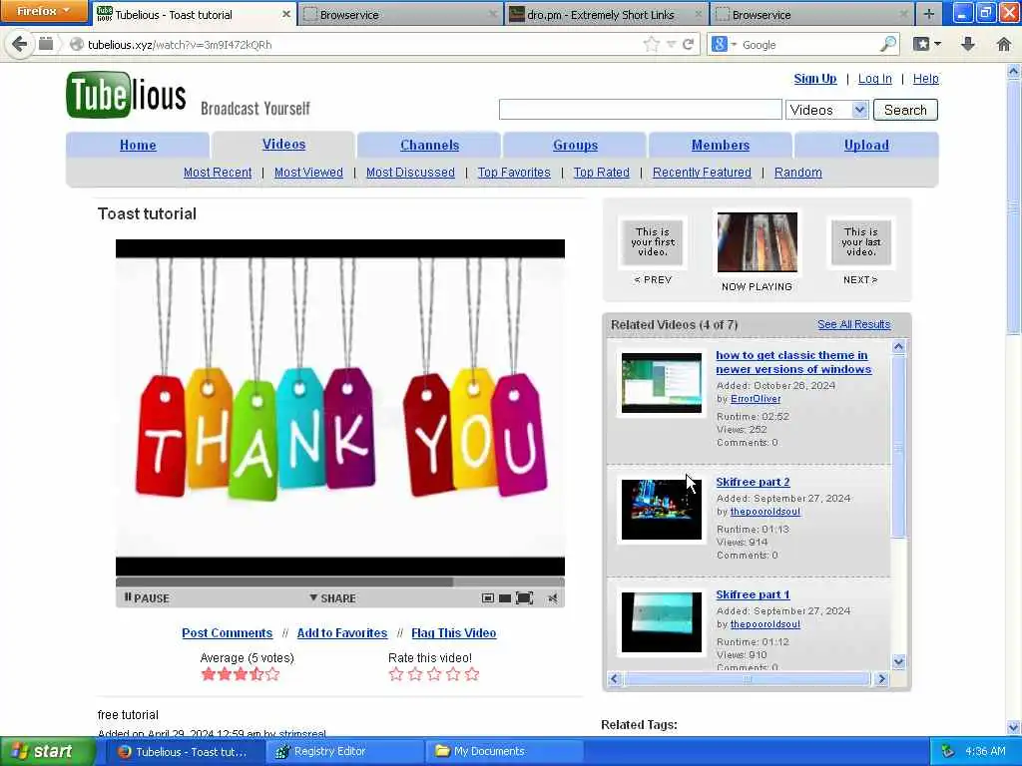Click the related videos right scroll arrow
1022x766 pixels.
point(881,678)
